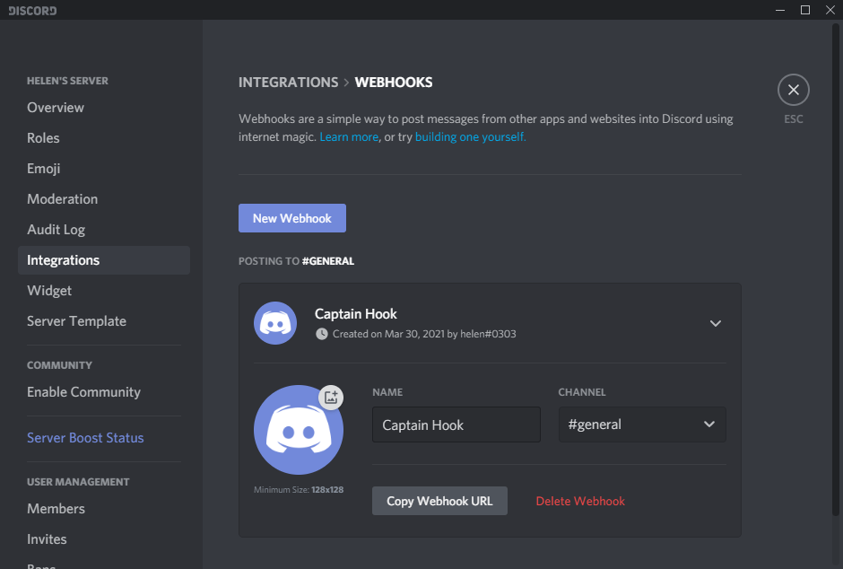The width and height of the screenshot is (843, 569).
Task: Go to Audit Log
Action: point(56,230)
